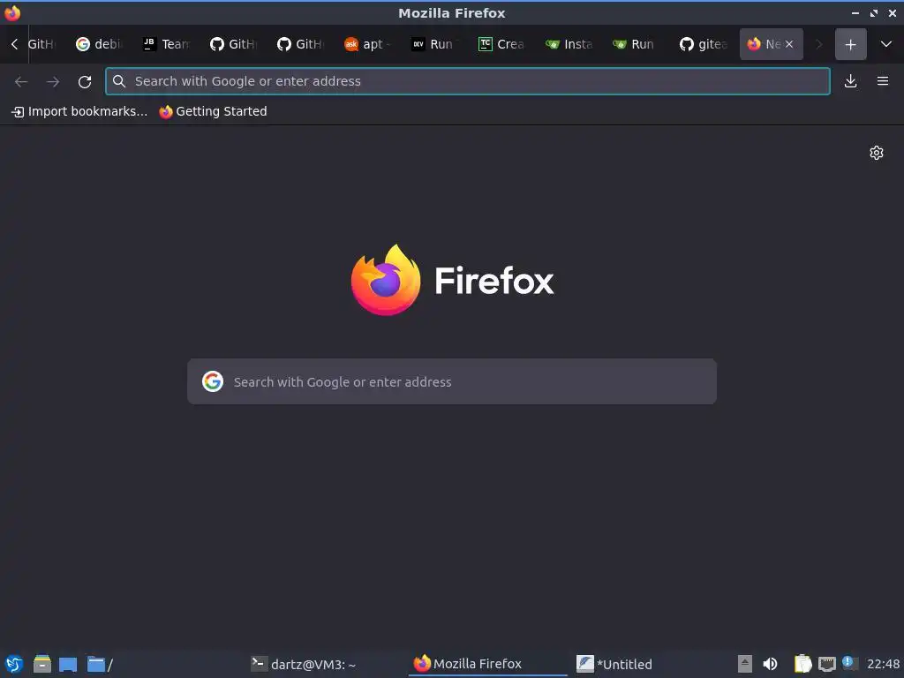Click the notification tray icon with blue badge
904x678 pixels.
click(849, 663)
